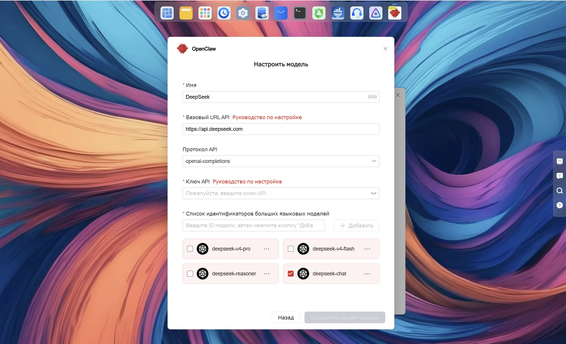Open the search icon in right sidebar
The height and width of the screenshot is (344, 566).
[560, 191]
